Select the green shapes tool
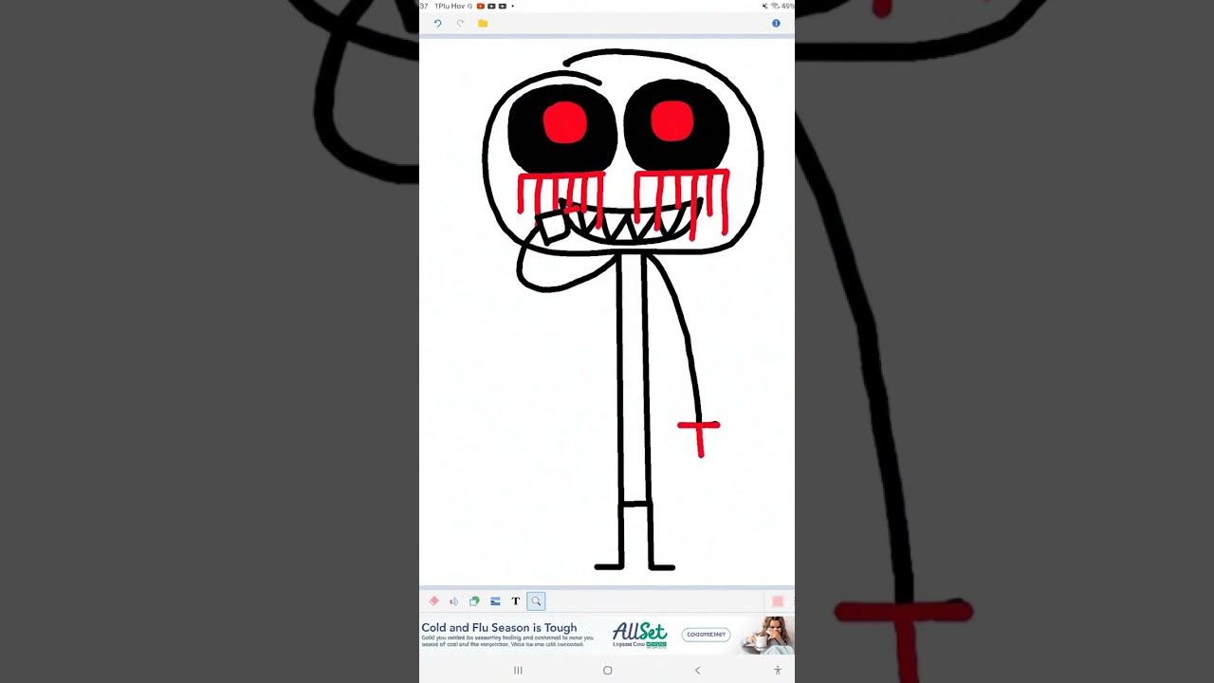1214x683 pixels. [x=474, y=601]
